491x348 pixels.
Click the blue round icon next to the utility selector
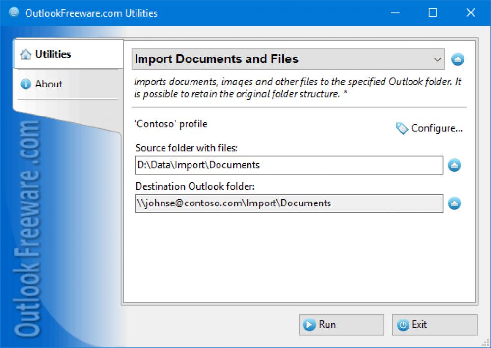click(x=458, y=59)
